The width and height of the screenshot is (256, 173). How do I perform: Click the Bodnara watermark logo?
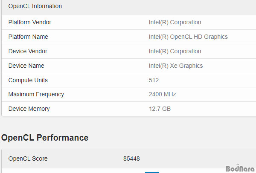point(240,168)
